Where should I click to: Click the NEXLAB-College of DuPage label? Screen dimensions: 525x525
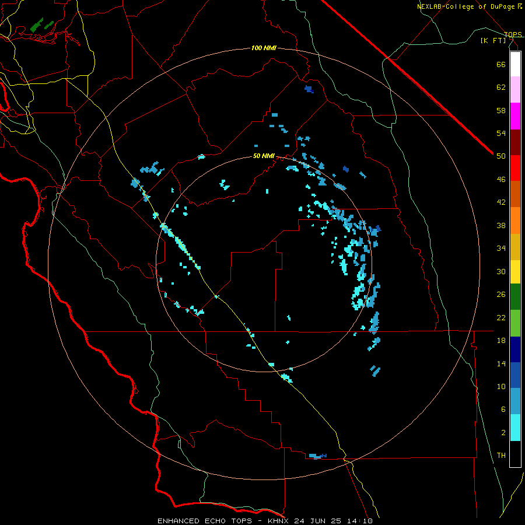point(470,6)
